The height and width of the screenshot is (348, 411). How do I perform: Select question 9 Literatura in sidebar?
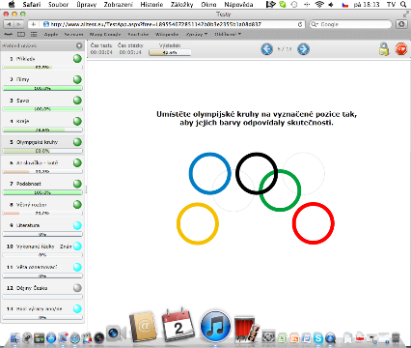coord(42,228)
